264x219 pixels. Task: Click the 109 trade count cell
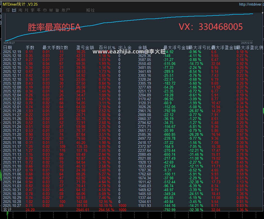point(62,147)
